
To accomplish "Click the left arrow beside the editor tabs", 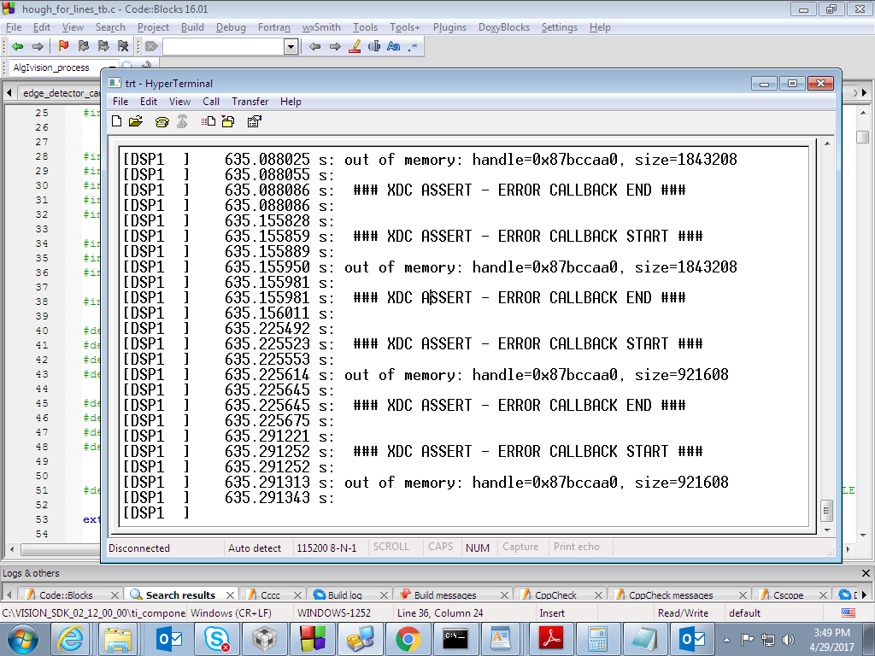I will pyautogui.click(x=9, y=92).
